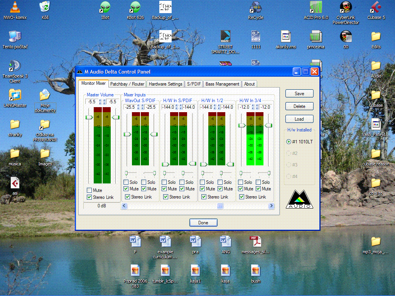395x296 pixels.
Task: Launch the KBot 626 desktop shortcut
Action: click(135, 10)
